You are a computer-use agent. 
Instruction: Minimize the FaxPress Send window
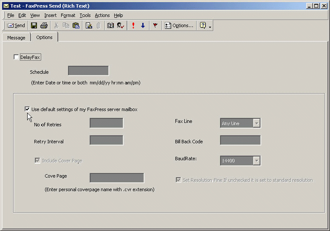(x=309, y=6)
